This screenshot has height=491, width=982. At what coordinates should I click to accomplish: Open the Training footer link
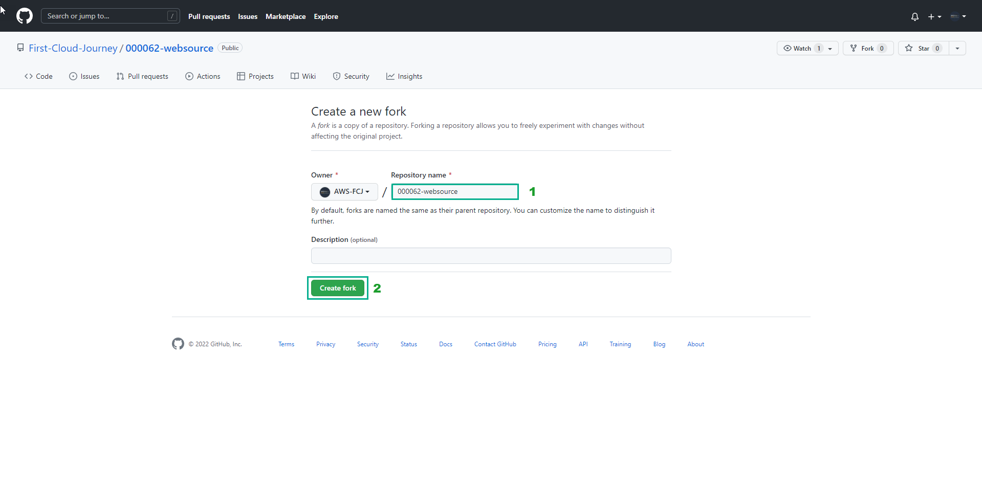pos(620,344)
